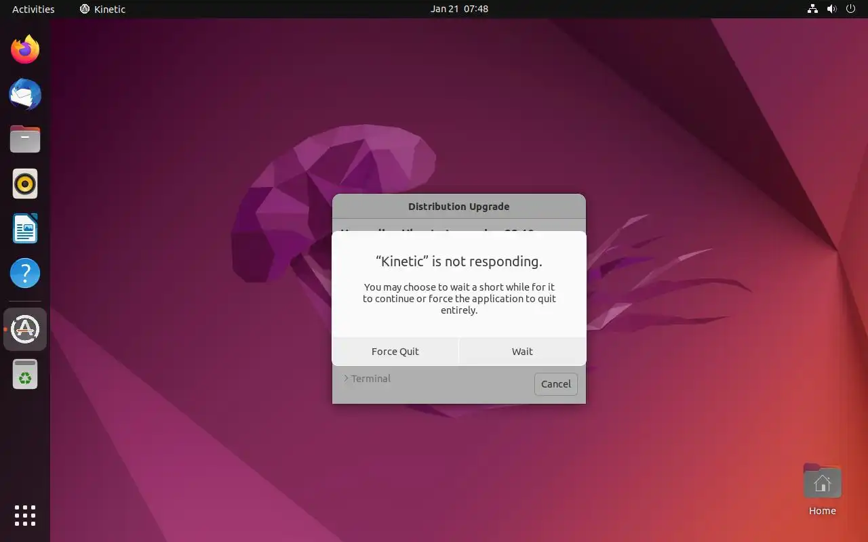Open the Files manager dock icon
Image resolution: width=868 pixels, height=542 pixels.
25,139
